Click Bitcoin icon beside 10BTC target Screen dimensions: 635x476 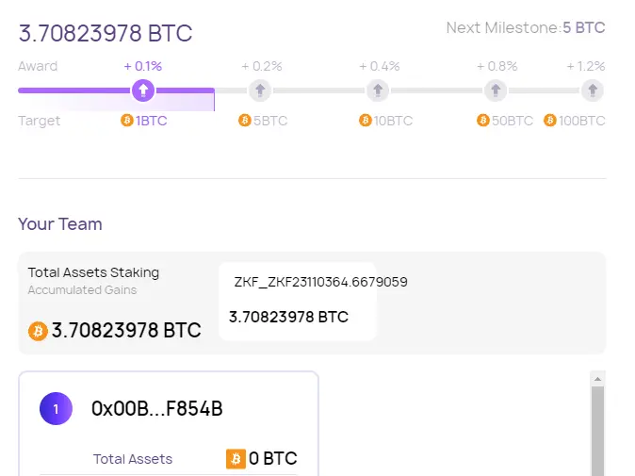coord(366,121)
